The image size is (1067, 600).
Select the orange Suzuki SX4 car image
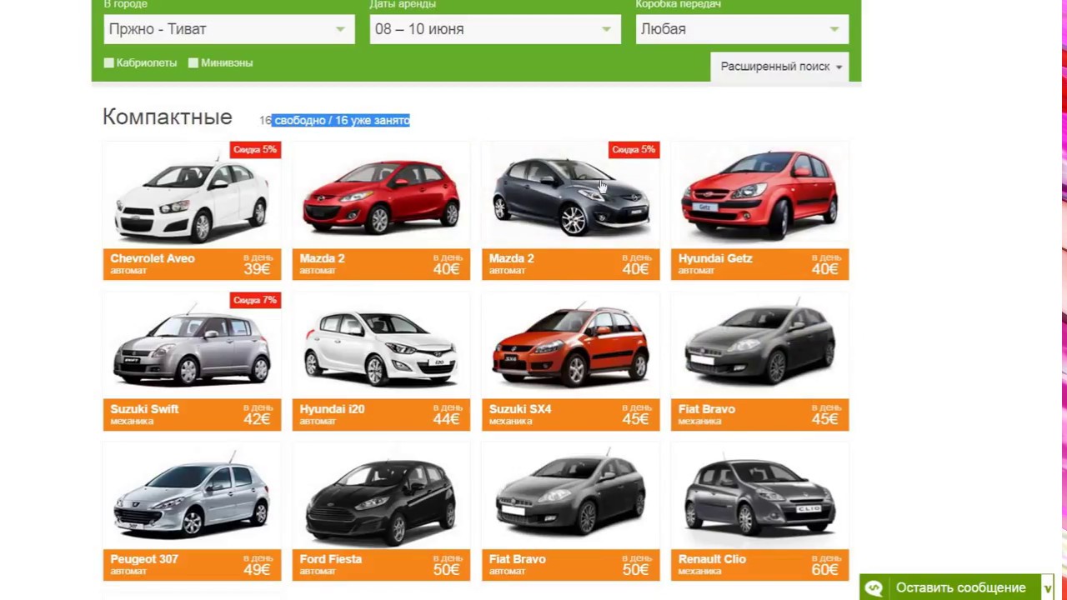pyautogui.click(x=570, y=346)
